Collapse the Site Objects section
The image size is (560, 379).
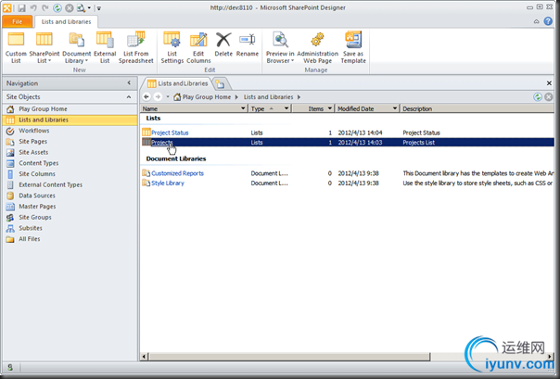click(x=129, y=97)
